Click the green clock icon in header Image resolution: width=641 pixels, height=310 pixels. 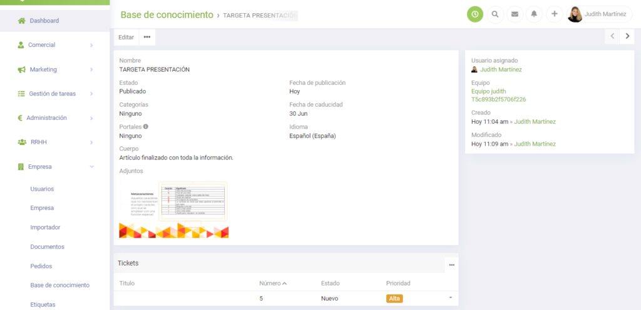click(x=475, y=14)
